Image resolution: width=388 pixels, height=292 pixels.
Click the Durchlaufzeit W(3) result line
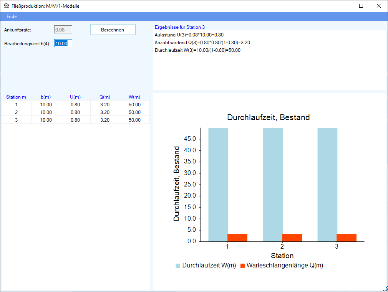click(x=197, y=50)
